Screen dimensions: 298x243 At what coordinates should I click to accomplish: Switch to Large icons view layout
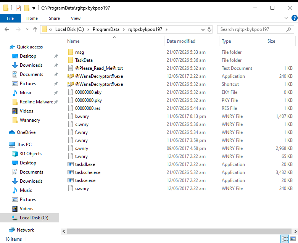click(293, 239)
